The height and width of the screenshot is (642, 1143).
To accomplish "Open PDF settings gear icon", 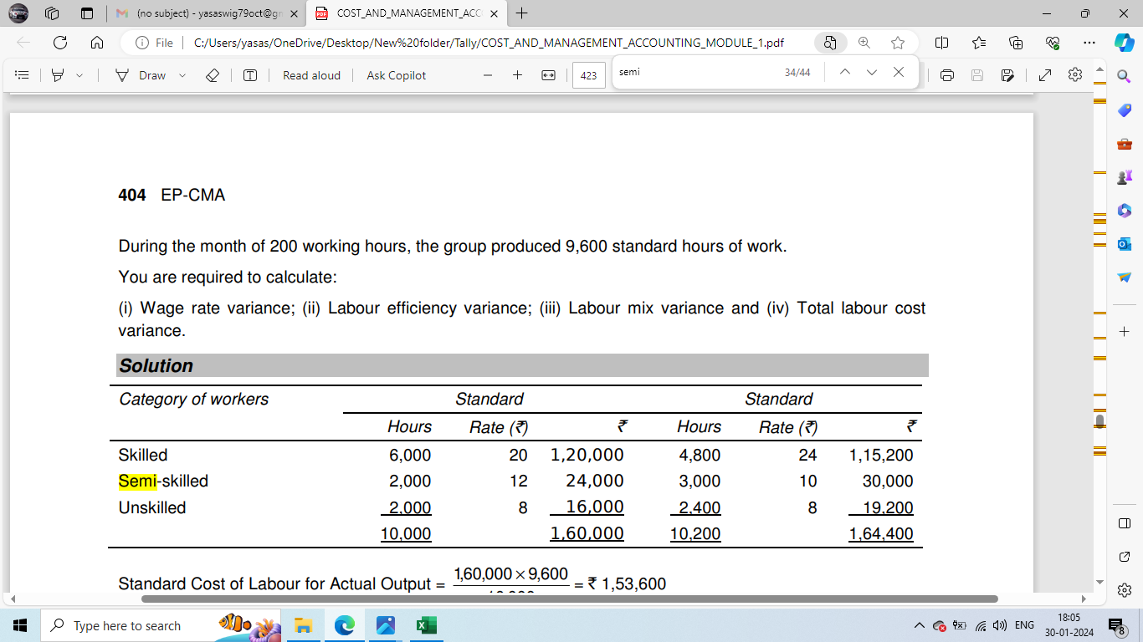I will tap(1075, 75).
